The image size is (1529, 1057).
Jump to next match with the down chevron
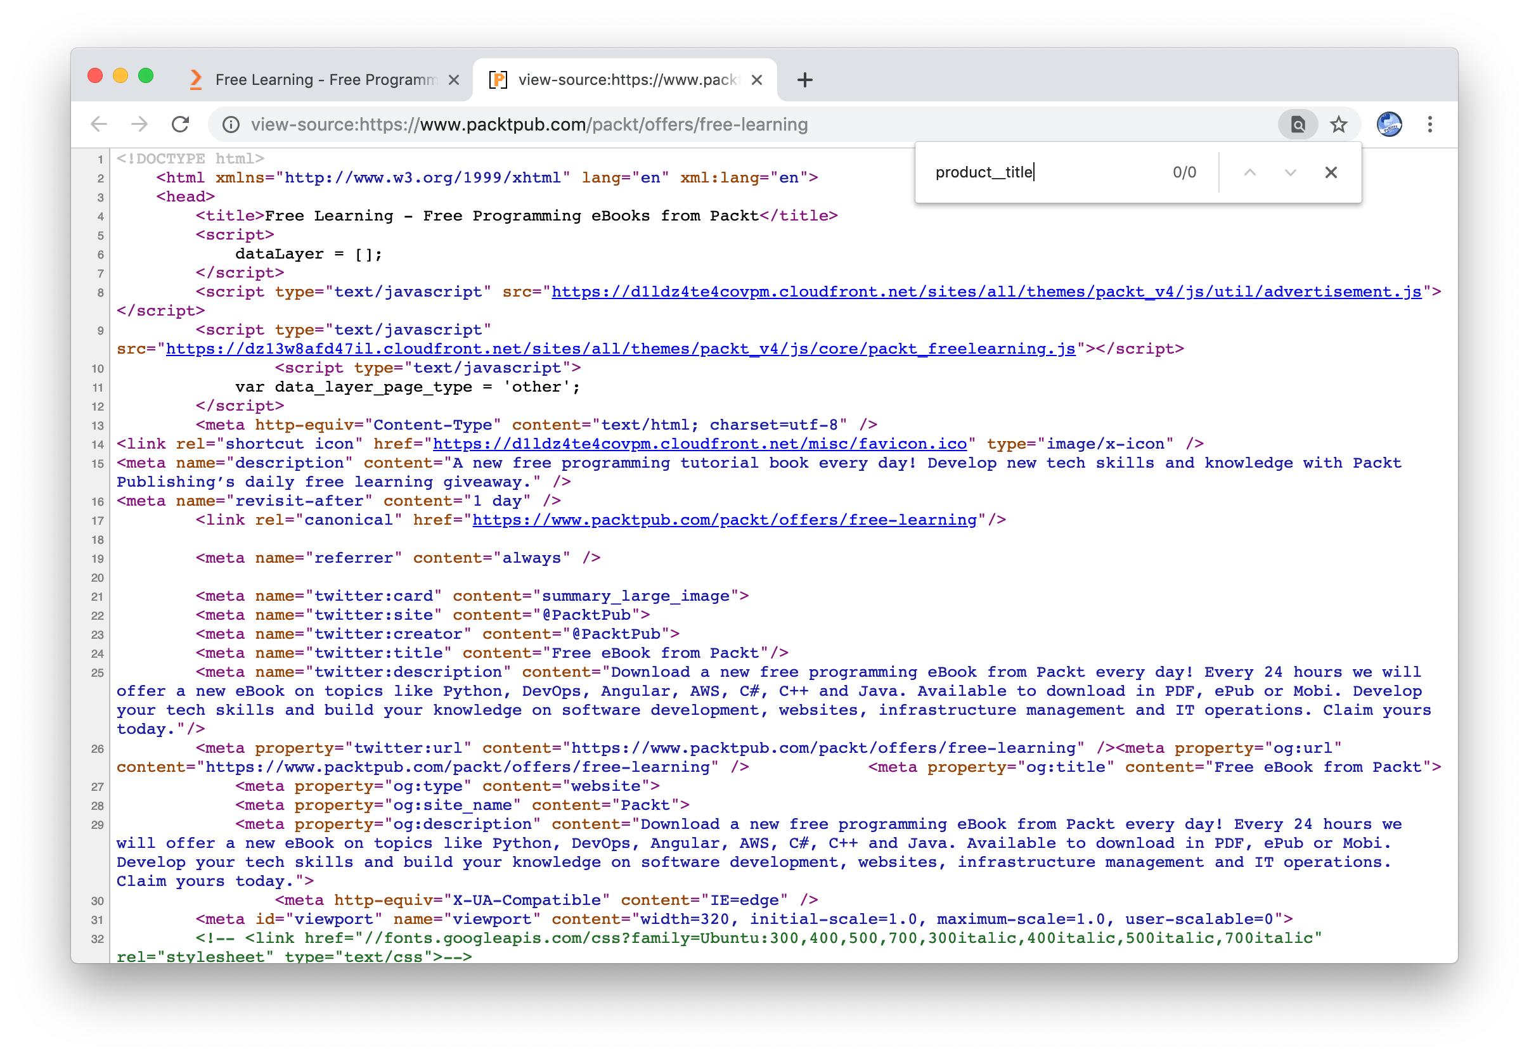(x=1288, y=172)
